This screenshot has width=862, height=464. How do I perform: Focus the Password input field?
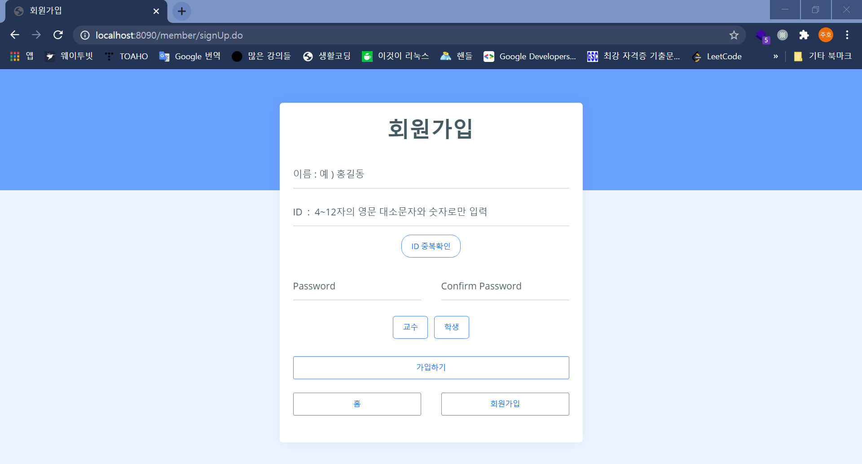(x=357, y=286)
